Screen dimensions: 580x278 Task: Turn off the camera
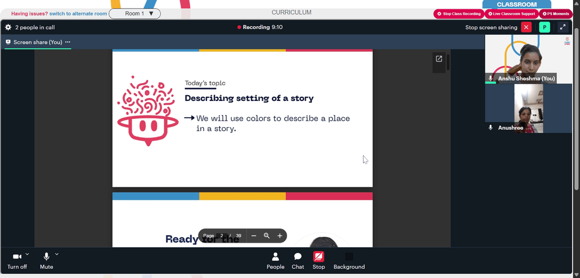(x=17, y=257)
